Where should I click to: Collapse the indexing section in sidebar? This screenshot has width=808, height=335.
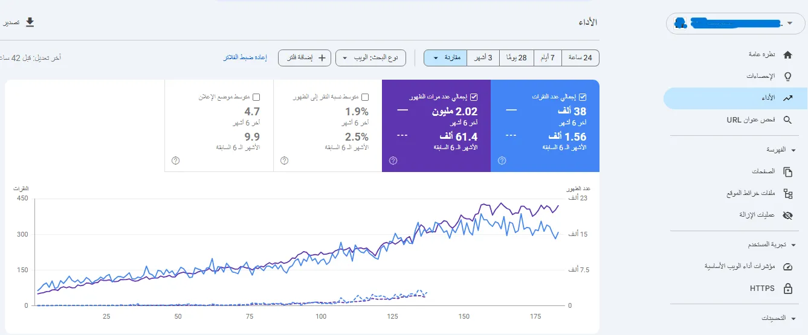pos(793,150)
